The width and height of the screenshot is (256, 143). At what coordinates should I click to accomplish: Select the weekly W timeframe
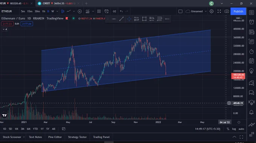coord(53,11)
